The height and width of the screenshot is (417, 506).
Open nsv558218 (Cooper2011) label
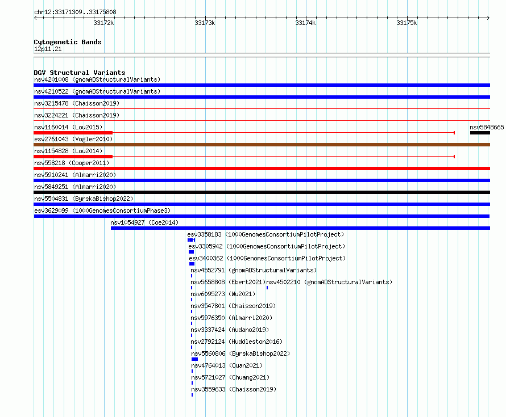pos(72,163)
